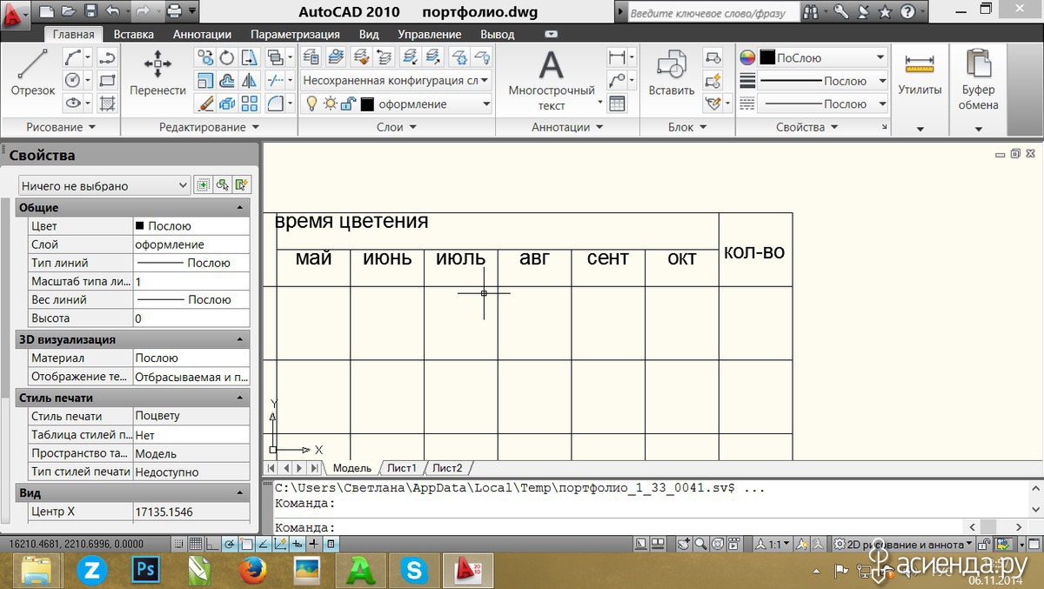The height and width of the screenshot is (589, 1044).
Task: Select the table tool in Аннотации
Action: [x=617, y=104]
